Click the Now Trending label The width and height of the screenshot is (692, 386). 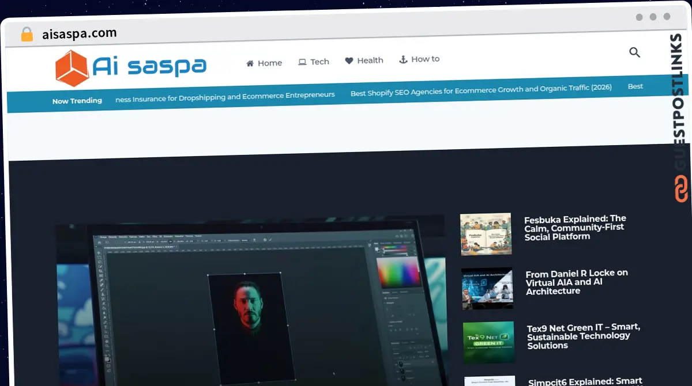click(77, 101)
